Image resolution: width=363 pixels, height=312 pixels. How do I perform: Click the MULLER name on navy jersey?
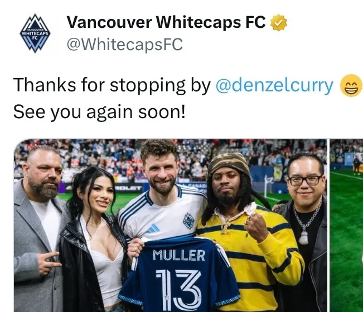[x=179, y=255]
